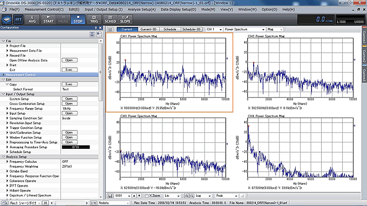Pin the Configuration panel
The height and width of the screenshot is (206, 367).
pos(96,28)
